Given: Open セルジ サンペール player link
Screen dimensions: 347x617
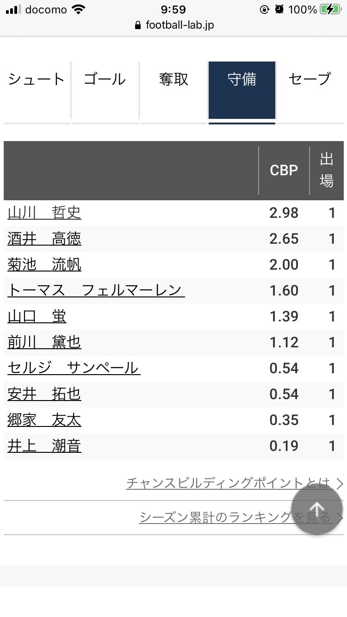Looking at the screenshot, I should tap(74, 368).
